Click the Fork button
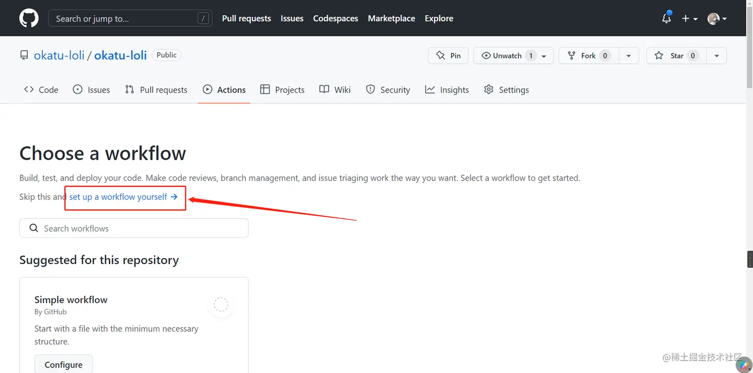 589,56
